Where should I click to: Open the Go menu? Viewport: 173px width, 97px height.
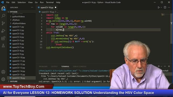coord(36,2)
